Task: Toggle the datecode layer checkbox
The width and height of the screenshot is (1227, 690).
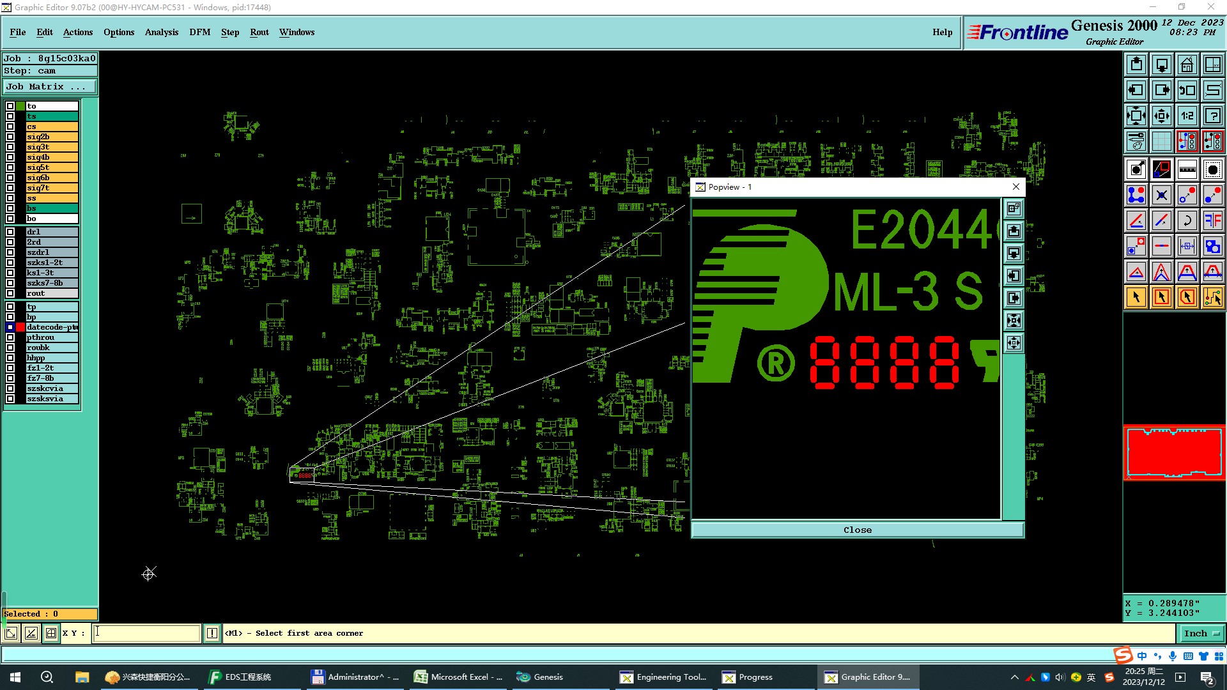Action: click(x=10, y=327)
